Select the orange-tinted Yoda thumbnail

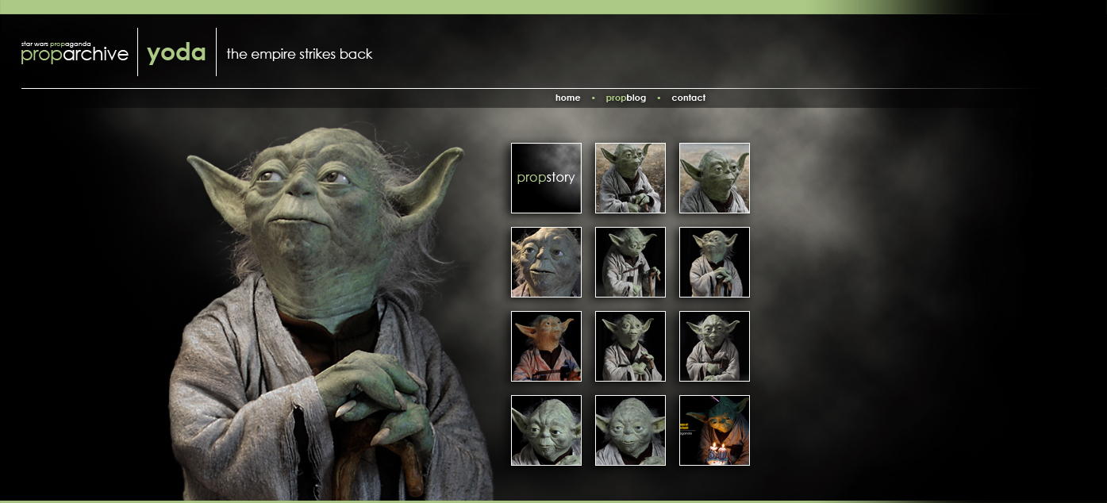pyautogui.click(x=546, y=346)
